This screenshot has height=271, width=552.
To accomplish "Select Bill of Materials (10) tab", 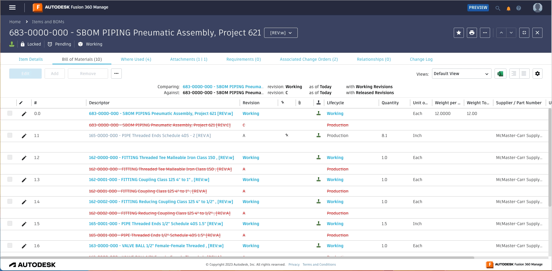I will [x=82, y=59].
